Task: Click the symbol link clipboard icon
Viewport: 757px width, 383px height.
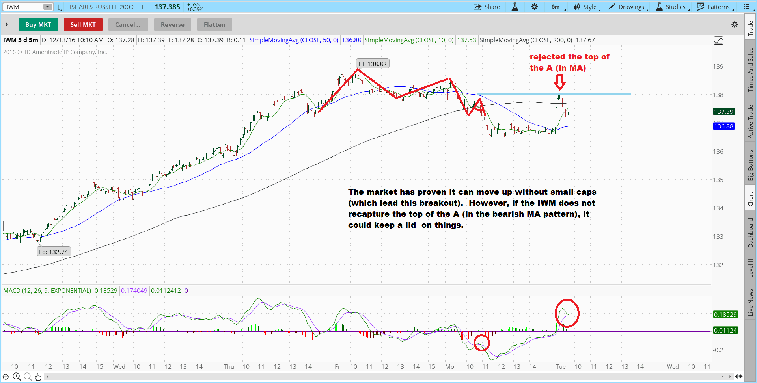Action: [59, 7]
